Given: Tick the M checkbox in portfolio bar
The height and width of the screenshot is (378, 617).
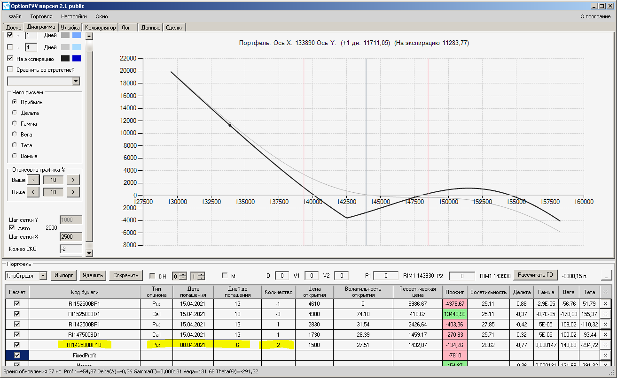Looking at the screenshot, I should click(225, 275).
